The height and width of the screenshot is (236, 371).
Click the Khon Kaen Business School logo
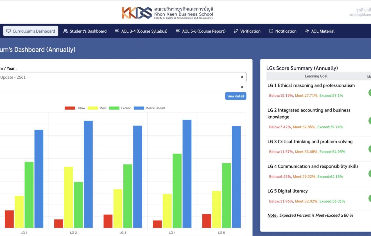coord(168,13)
